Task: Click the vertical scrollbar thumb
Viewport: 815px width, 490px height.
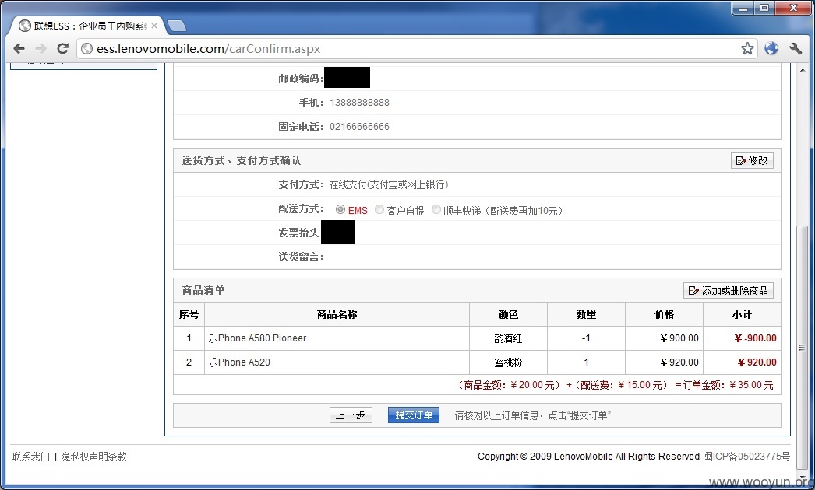Action: 803,347
